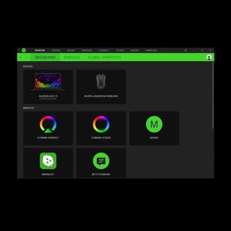
Task: Click the Razer logo icon in title bar
Action: (23, 50)
